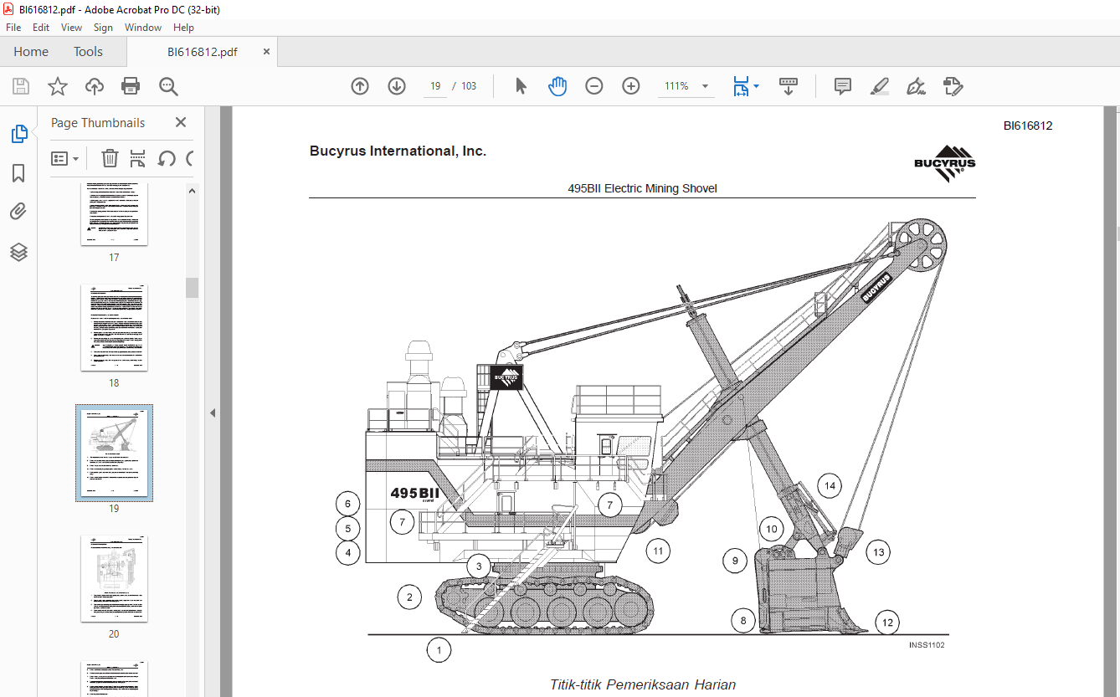This screenshot has width=1120, height=697.
Task: Select page 17 thumbnail
Action: pos(114,214)
